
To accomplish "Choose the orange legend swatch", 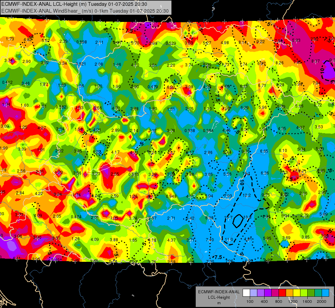I will [x=289, y=293].
